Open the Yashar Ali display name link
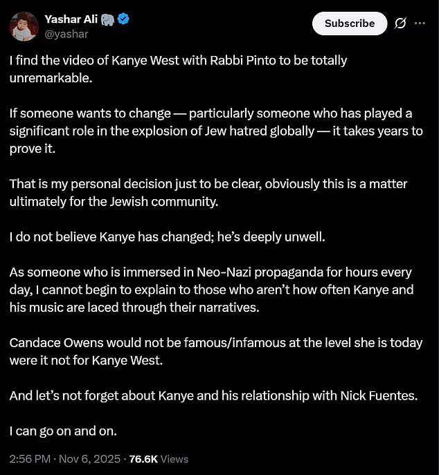The width and height of the screenshot is (439, 475). tap(71, 19)
